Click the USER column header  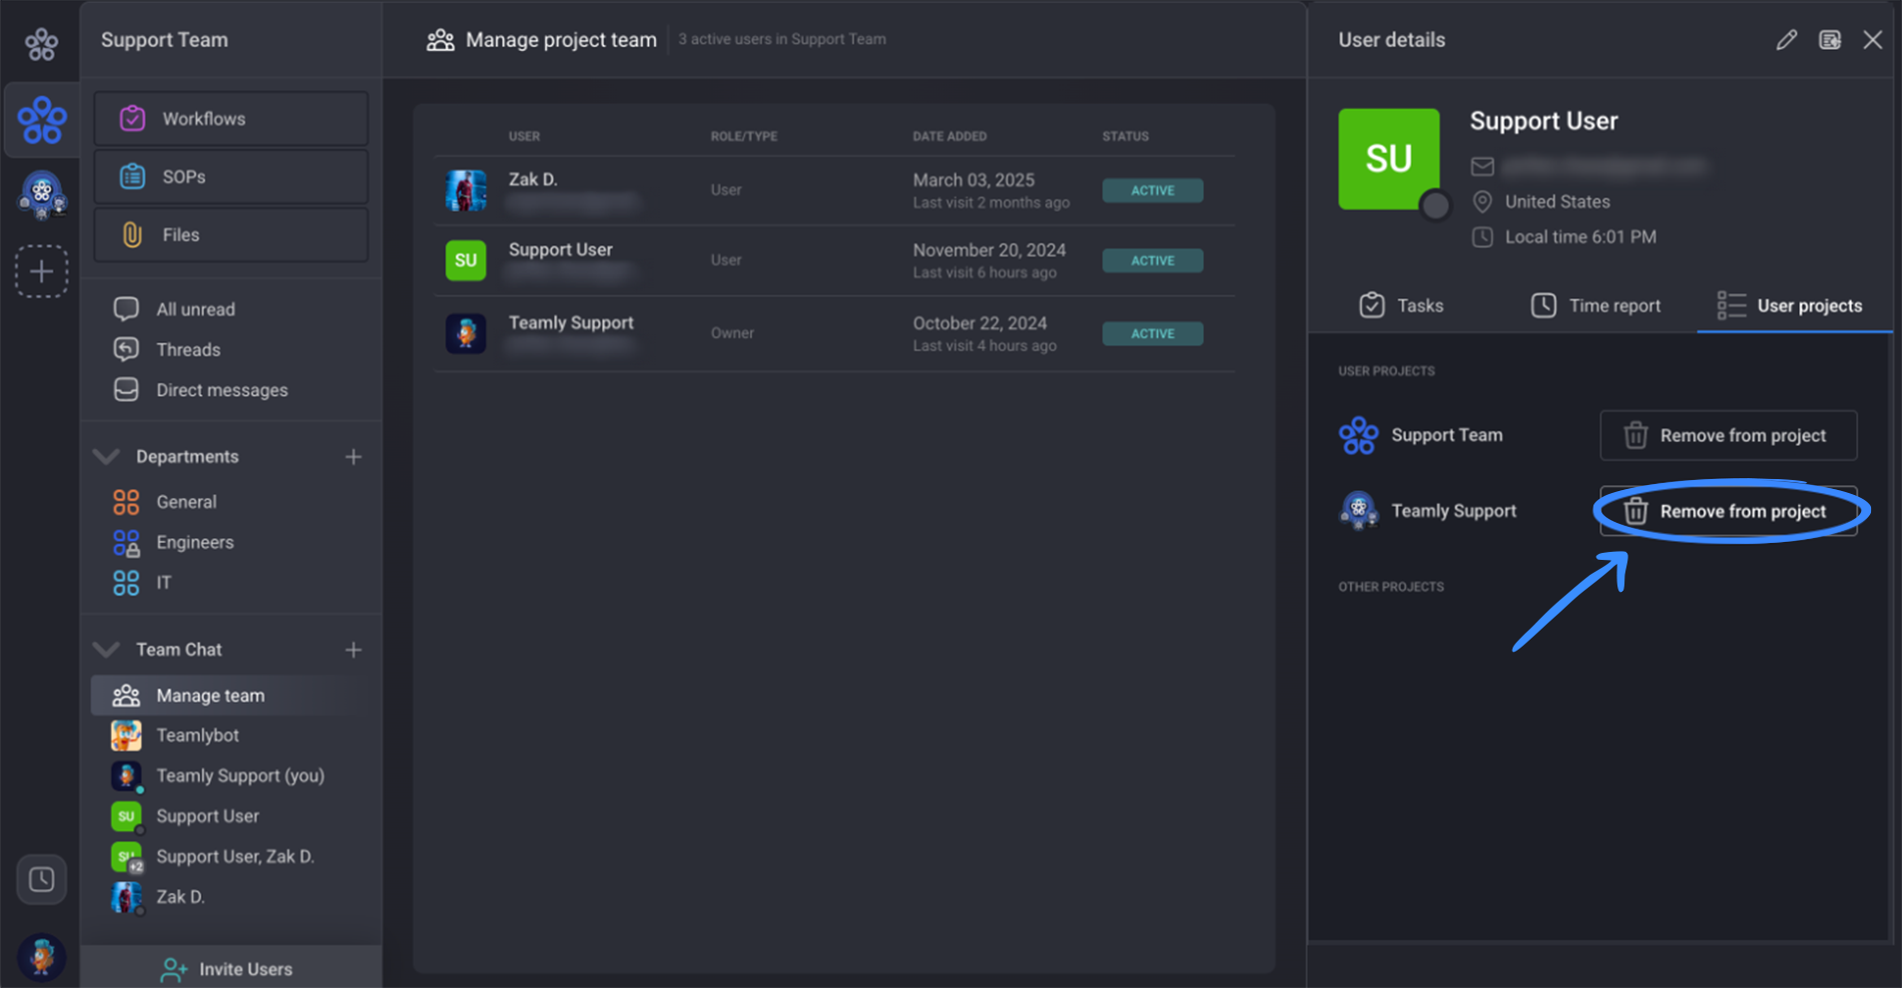point(524,137)
